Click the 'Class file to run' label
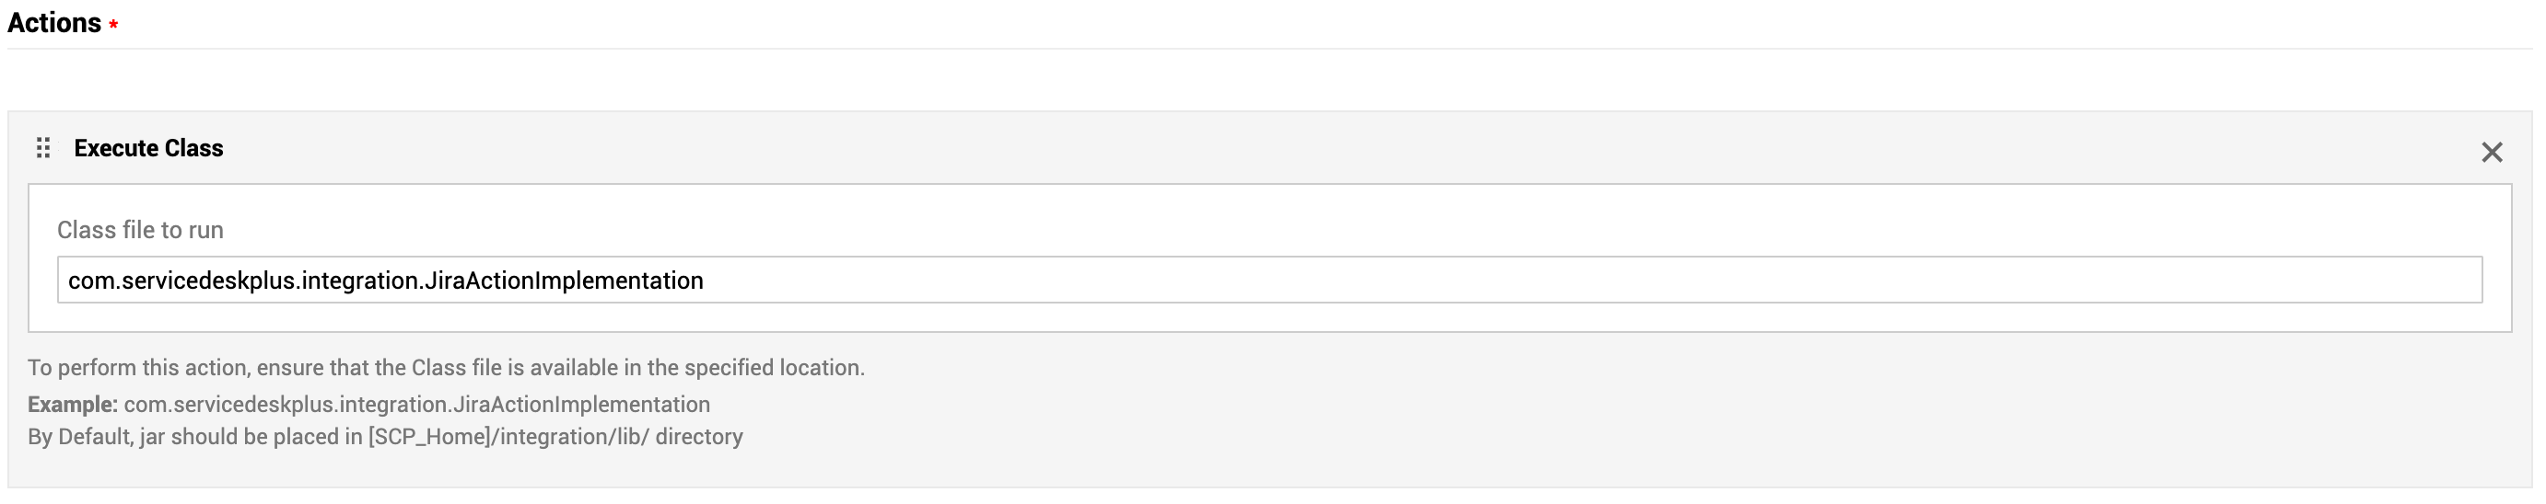The image size is (2546, 504). pos(140,230)
